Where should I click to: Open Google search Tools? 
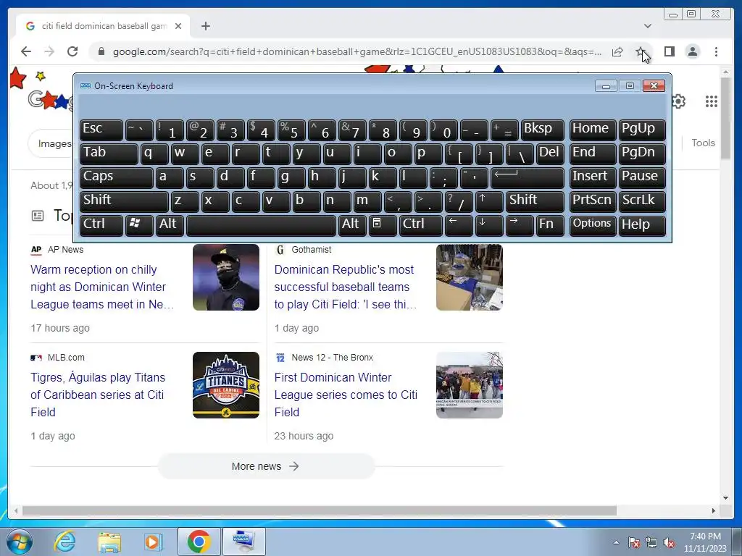[703, 143]
